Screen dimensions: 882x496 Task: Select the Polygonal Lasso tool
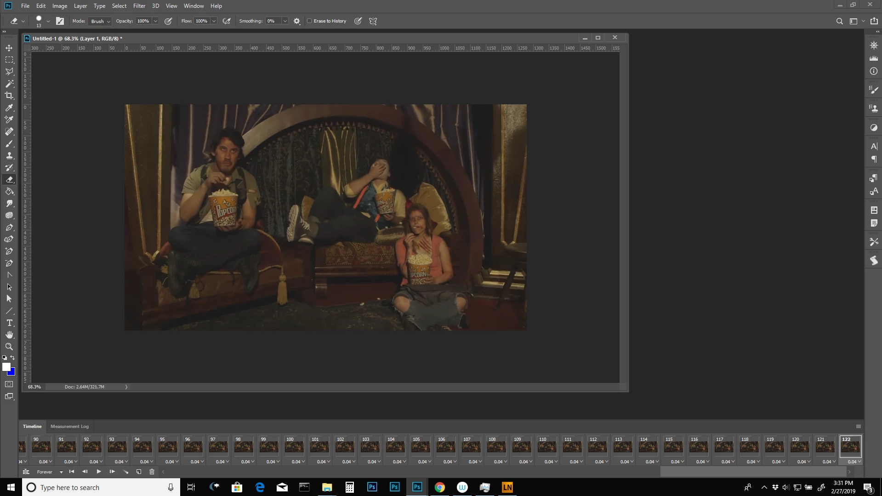click(x=9, y=72)
